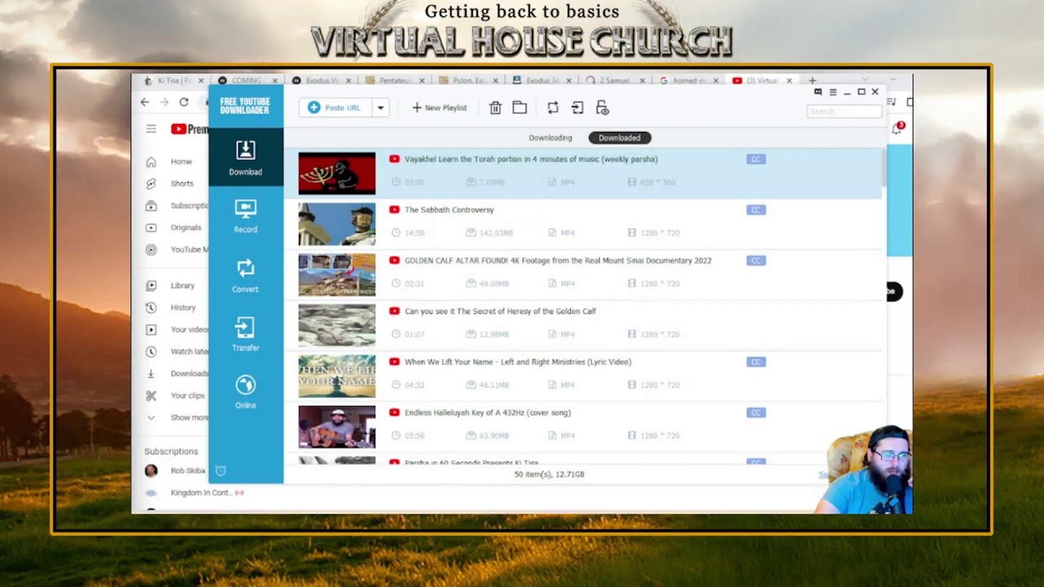The image size is (1044, 587).
Task: Select 'When We Lift Your Name' video title
Action: [x=518, y=362]
